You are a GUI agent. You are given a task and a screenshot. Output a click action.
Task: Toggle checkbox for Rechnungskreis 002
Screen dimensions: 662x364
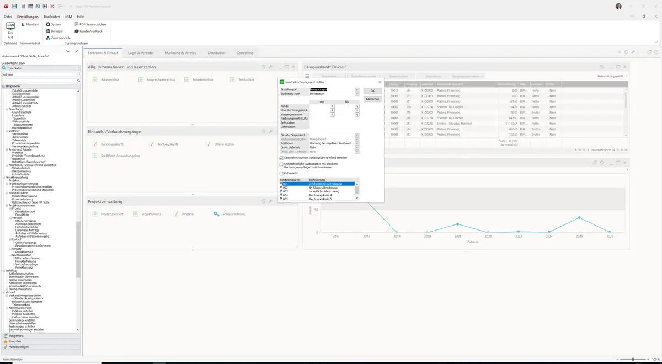click(x=281, y=188)
